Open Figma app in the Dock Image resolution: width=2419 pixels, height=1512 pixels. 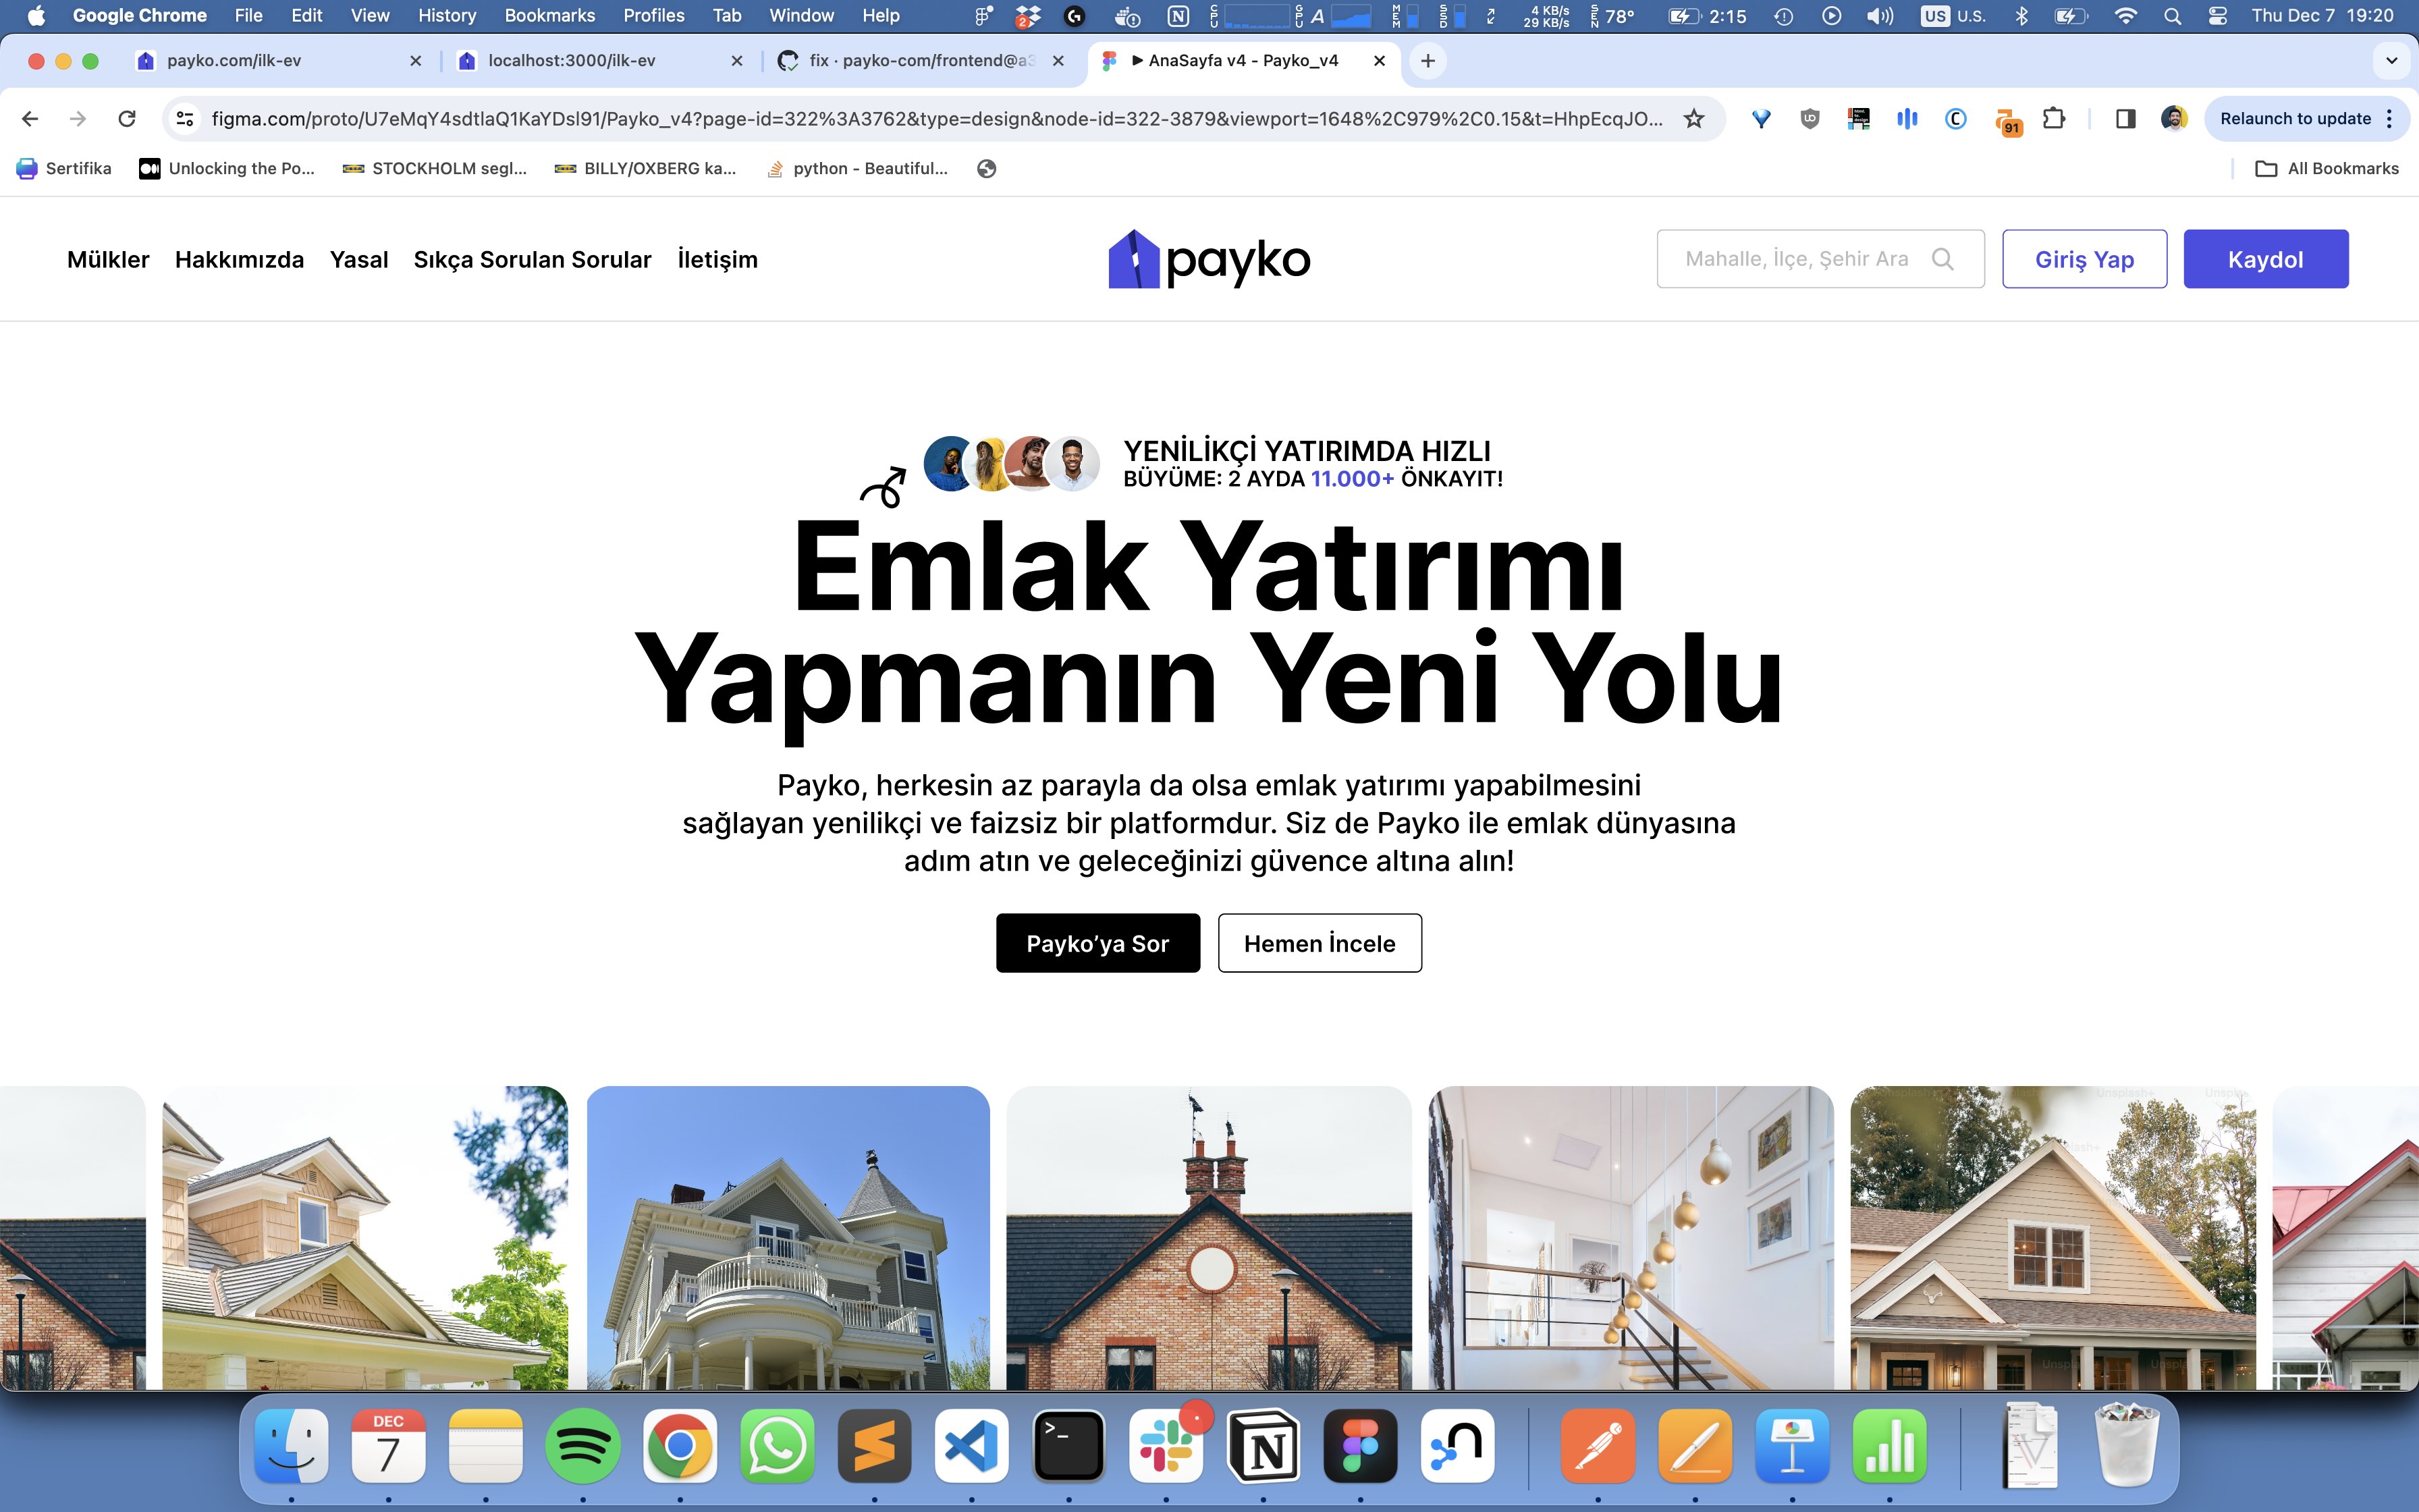1359,1446
